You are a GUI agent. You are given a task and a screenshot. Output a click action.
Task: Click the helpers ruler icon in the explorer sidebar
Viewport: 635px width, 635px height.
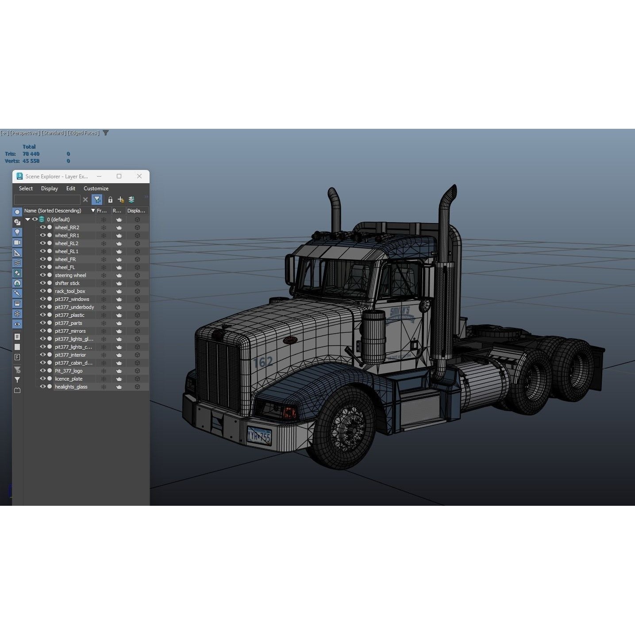coord(17,253)
